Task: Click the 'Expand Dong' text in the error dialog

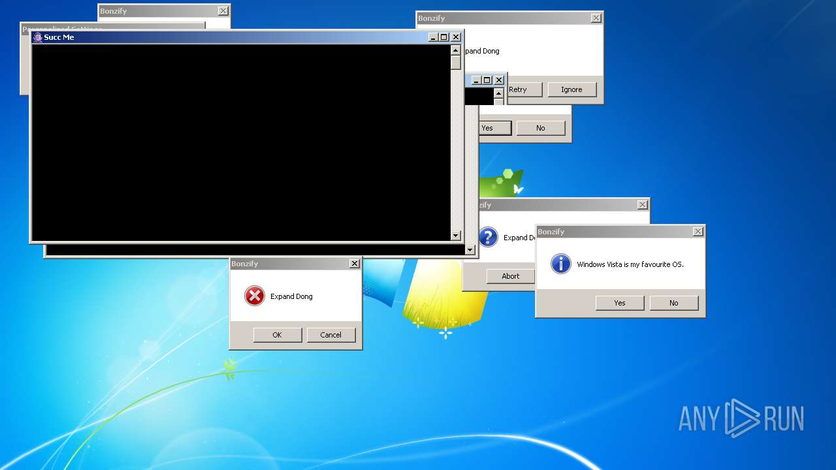Action: [291, 296]
